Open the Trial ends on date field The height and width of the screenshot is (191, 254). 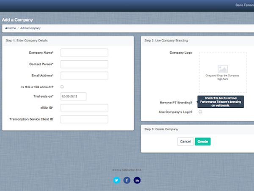point(74,96)
